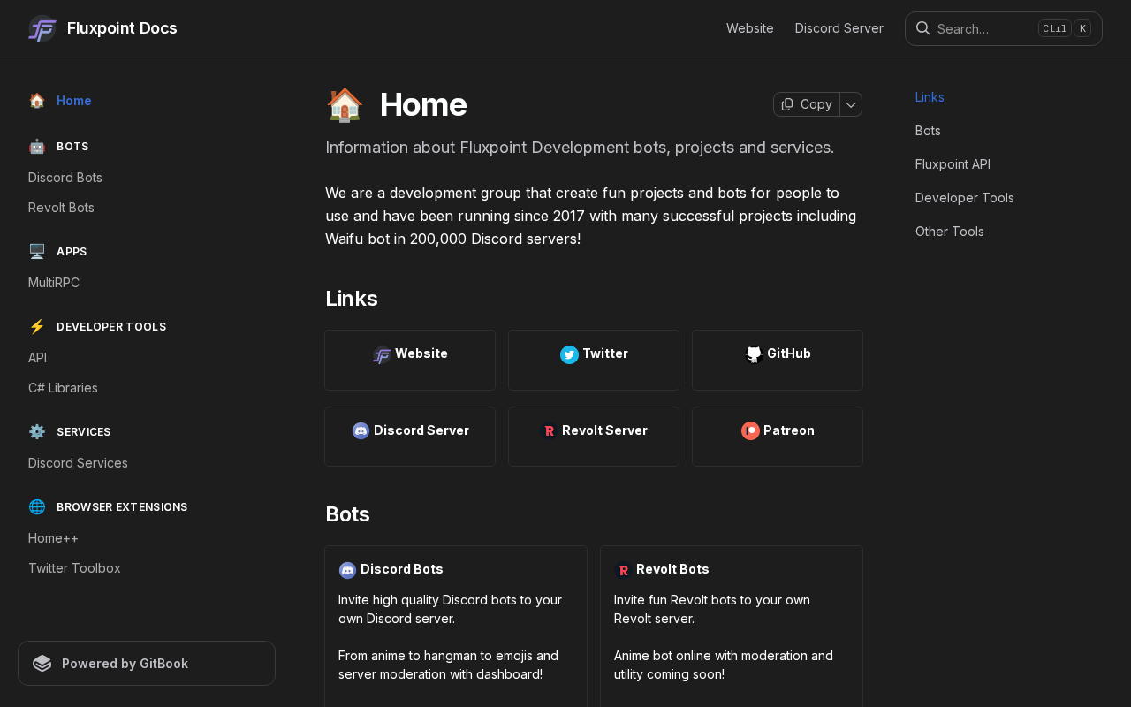Jump to Fluxpoint API in outline
1131x707 pixels.
click(953, 164)
